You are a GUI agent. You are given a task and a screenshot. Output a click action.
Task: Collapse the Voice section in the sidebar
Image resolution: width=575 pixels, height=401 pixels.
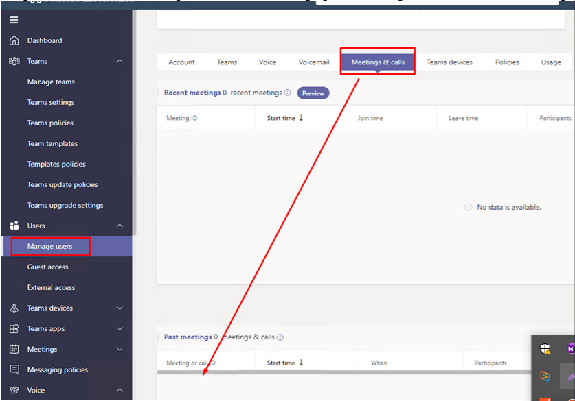point(120,390)
